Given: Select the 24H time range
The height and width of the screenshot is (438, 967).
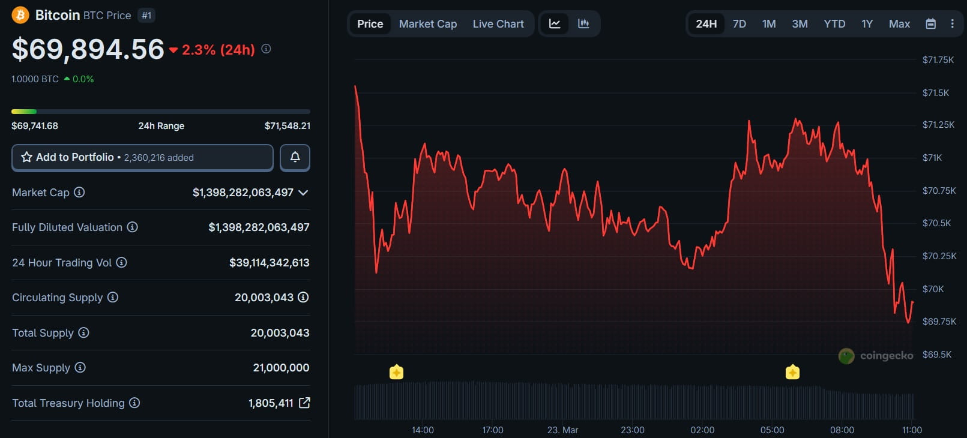Looking at the screenshot, I should 706,24.
